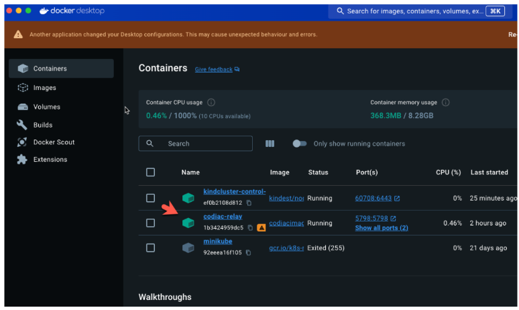Click the Docker Scout sidebar icon
Viewport: 519px width, 310px height.
[22, 142]
